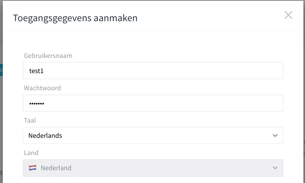This screenshot has width=305, height=183.
Task: Click the Nederland country name text
Action: (x=56, y=168)
